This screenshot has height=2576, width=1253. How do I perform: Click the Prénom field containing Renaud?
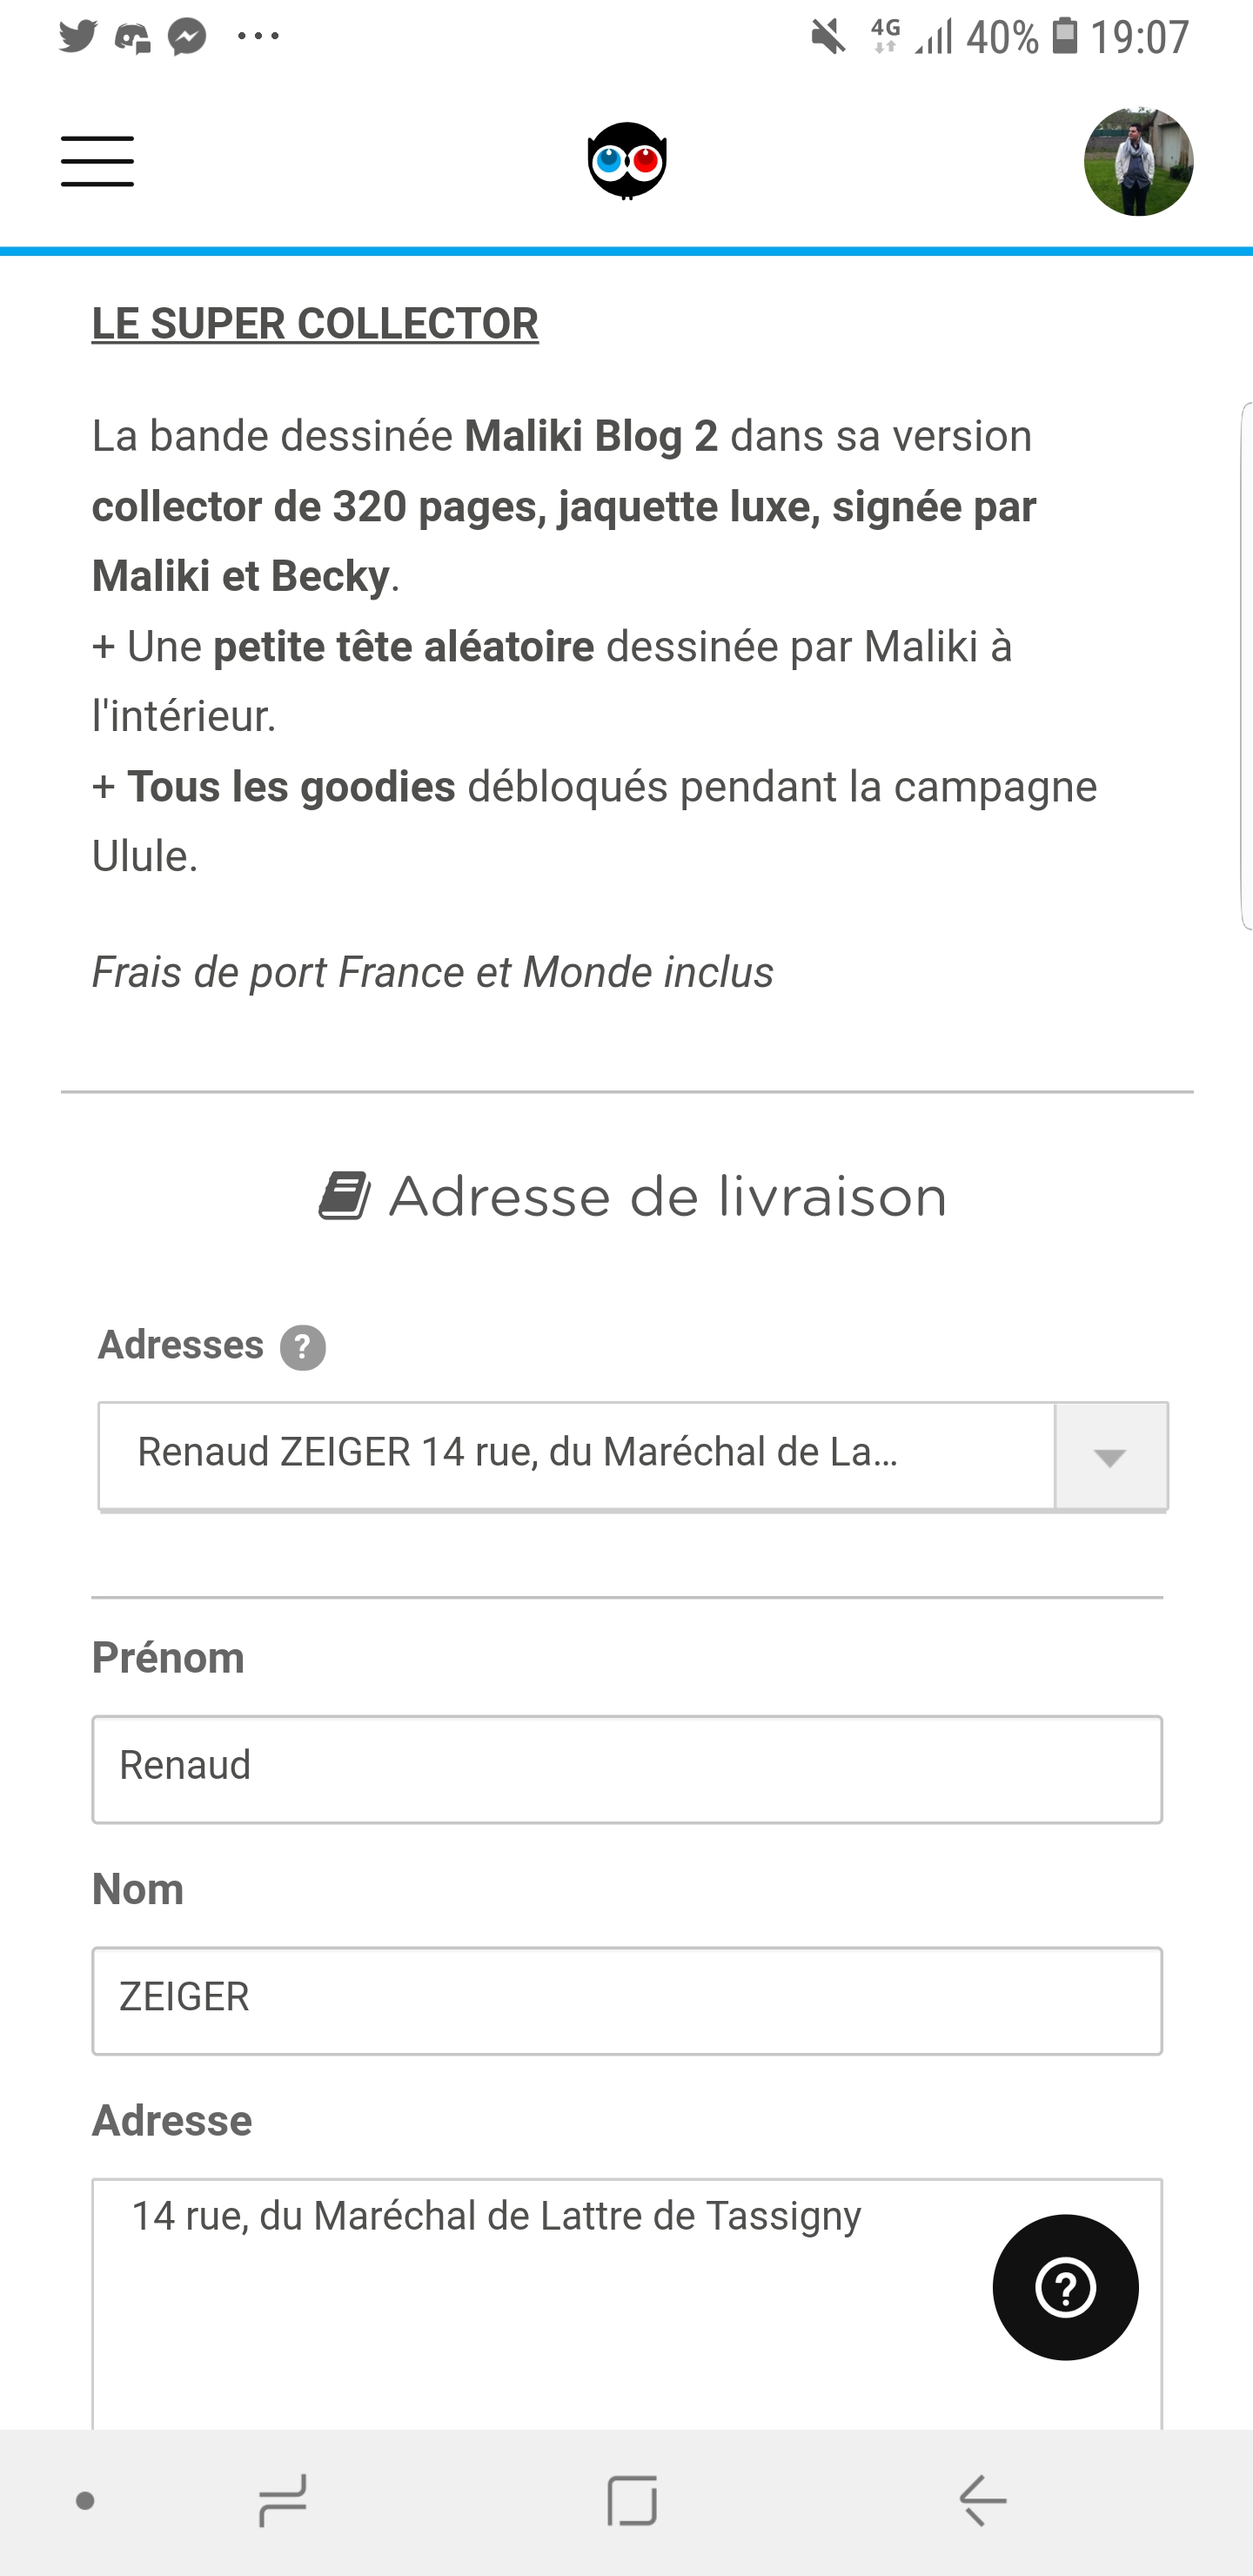(627, 1769)
